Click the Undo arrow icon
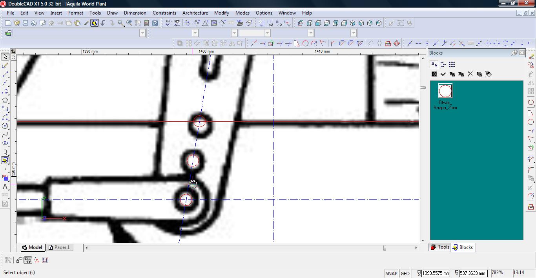The width and height of the screenshot is (536, 278). point(103,23)
